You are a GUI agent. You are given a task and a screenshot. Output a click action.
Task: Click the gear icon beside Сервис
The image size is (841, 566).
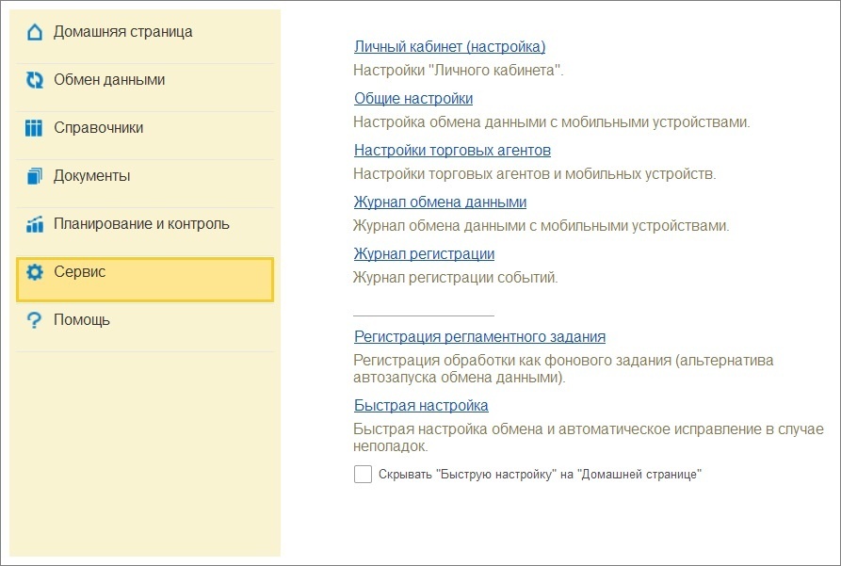(35, 272)
